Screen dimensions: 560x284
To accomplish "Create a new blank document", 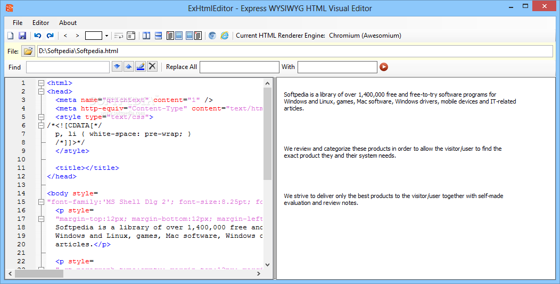I will 11,36.
